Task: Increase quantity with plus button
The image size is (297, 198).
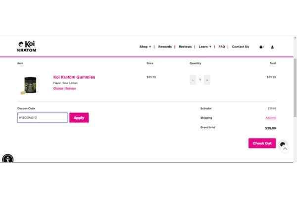Action: tap(207, 80)
